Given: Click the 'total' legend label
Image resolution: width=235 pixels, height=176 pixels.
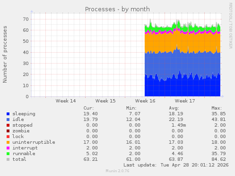Looking at the screenshot, I should (x=19, y=159).
